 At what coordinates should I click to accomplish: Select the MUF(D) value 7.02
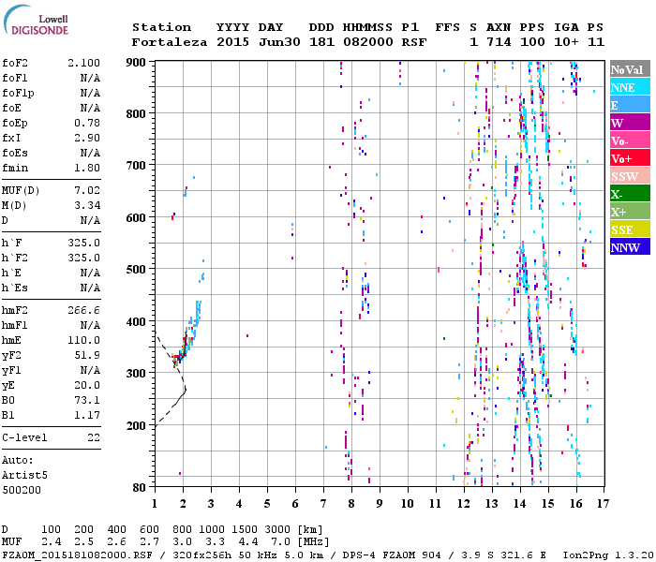(x=86, y=190)
